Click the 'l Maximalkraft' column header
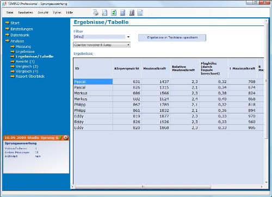This screenshot has width=272, height=197. tap(243, 68)
